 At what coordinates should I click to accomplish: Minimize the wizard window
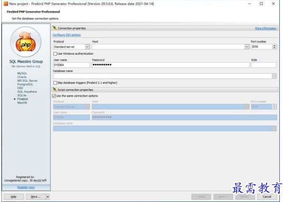(249, 4)
